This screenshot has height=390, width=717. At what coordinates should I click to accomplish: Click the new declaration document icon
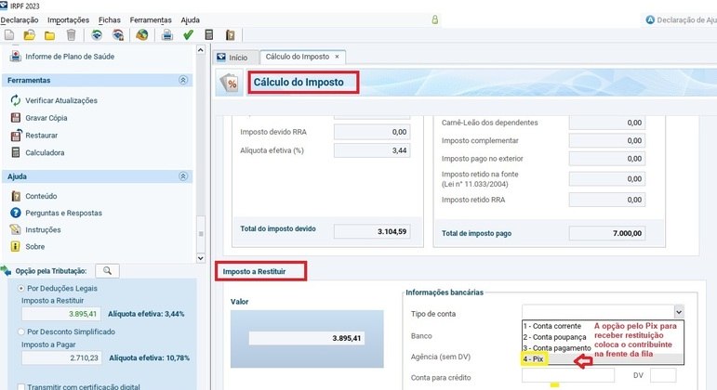pyautogui.click(x=9, y=35)
